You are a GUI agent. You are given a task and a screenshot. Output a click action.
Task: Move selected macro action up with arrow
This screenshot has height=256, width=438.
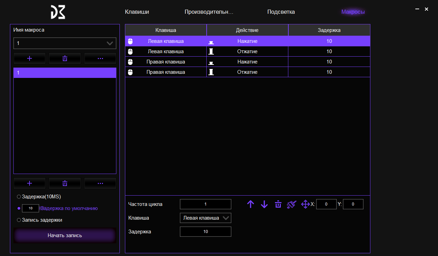point(251,205)
